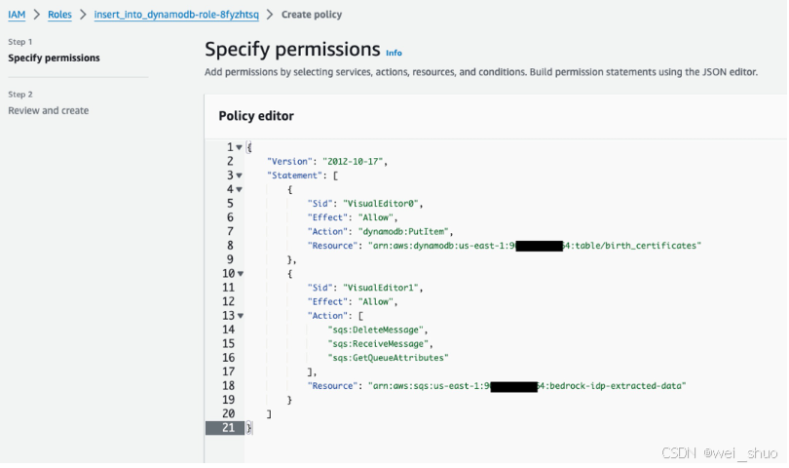Click the bedrock-idp-extracted-data queue resource ARN
The width and height of the screenshot is (789, 468).
click(x=527, y=386)
